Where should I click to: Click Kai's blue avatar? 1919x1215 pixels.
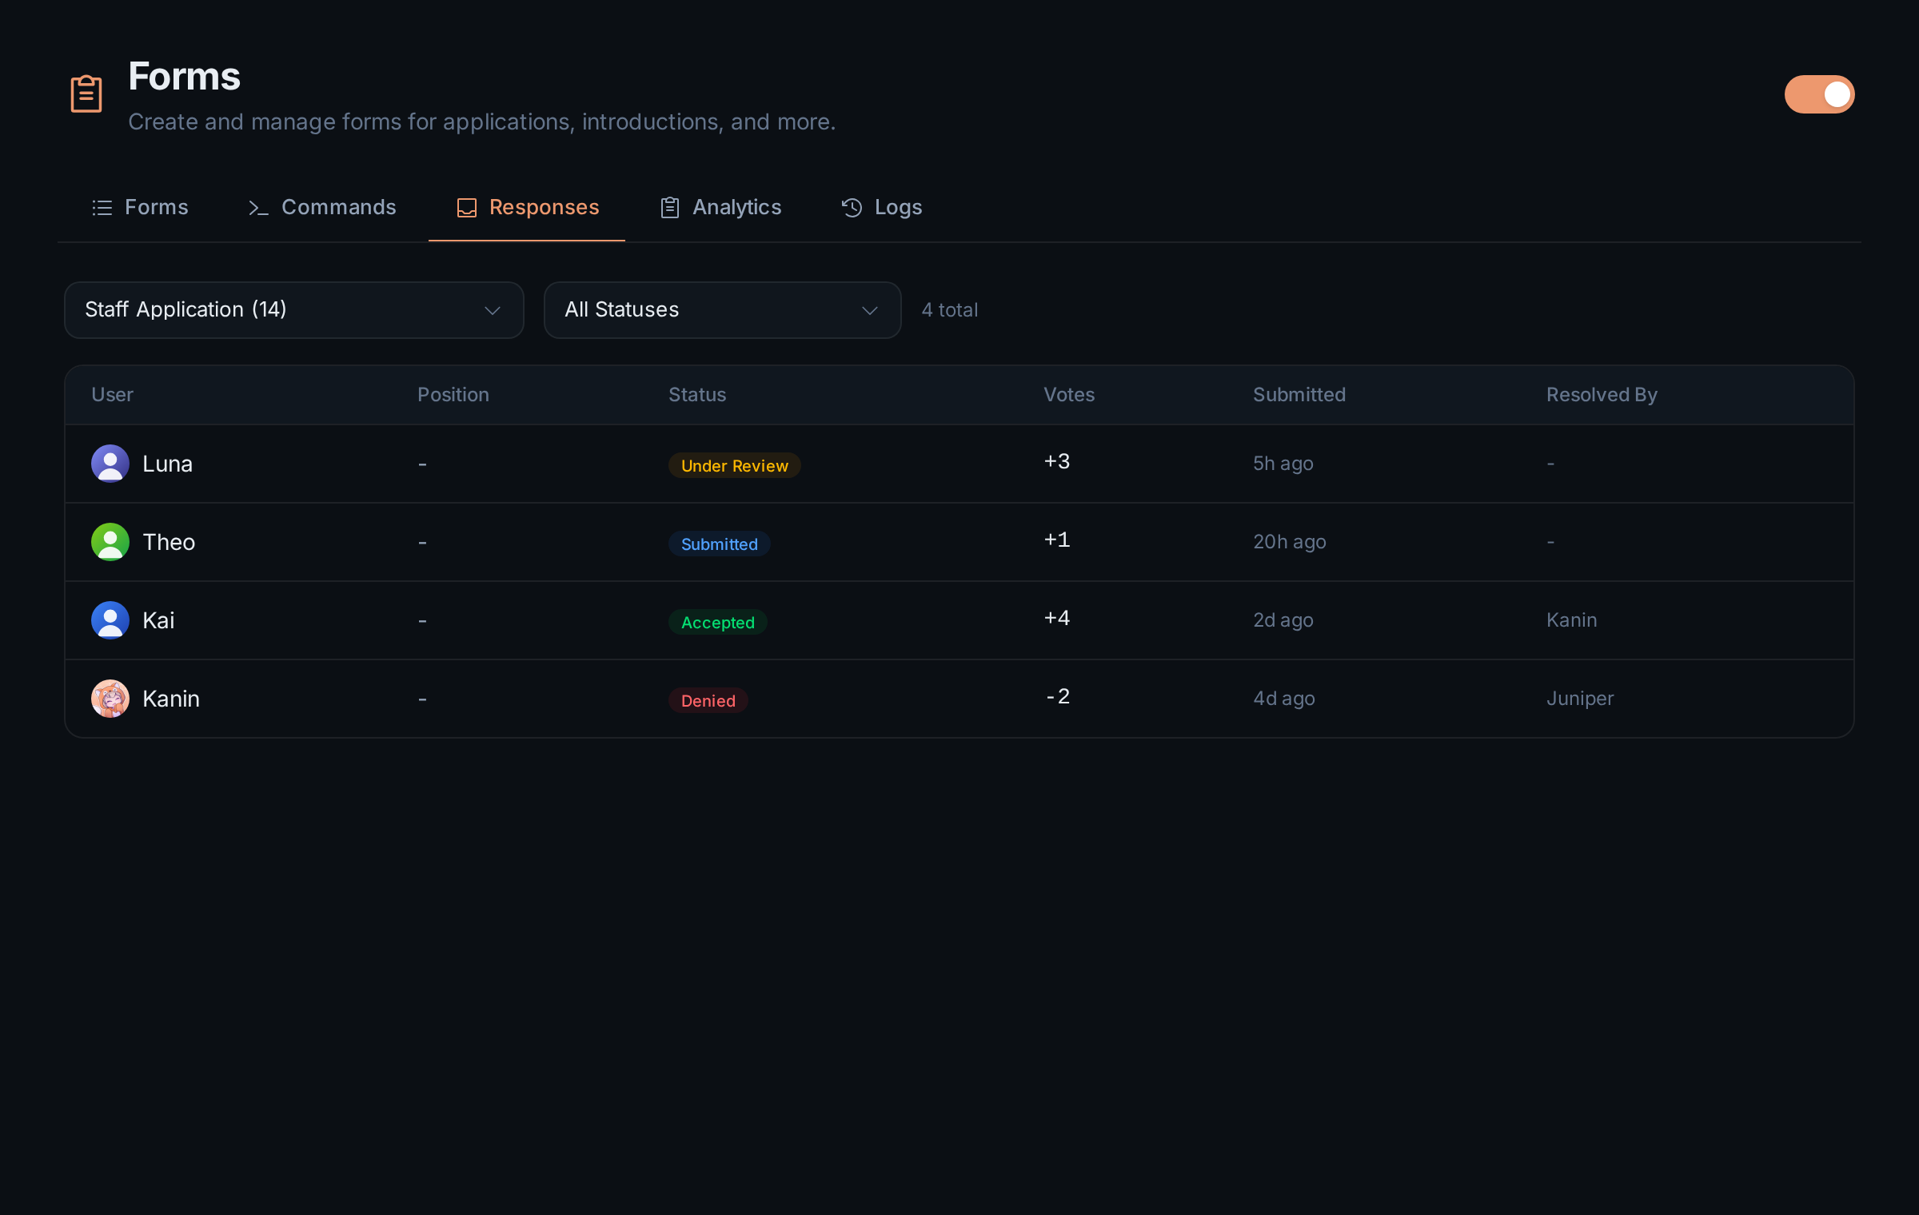(110, 620)
